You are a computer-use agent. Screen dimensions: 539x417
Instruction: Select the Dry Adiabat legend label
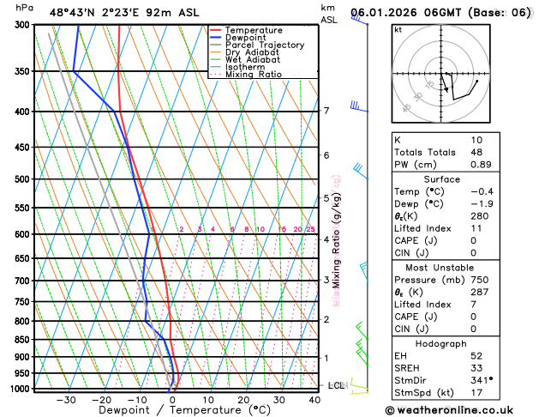click(x=252, y=52)
